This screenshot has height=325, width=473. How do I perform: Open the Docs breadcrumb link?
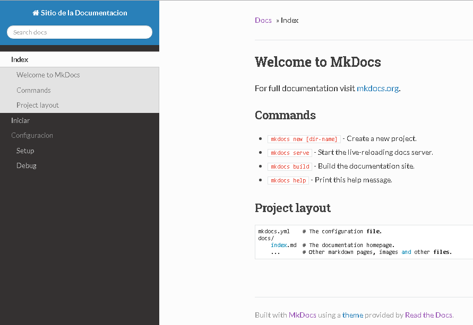point(262,20)
